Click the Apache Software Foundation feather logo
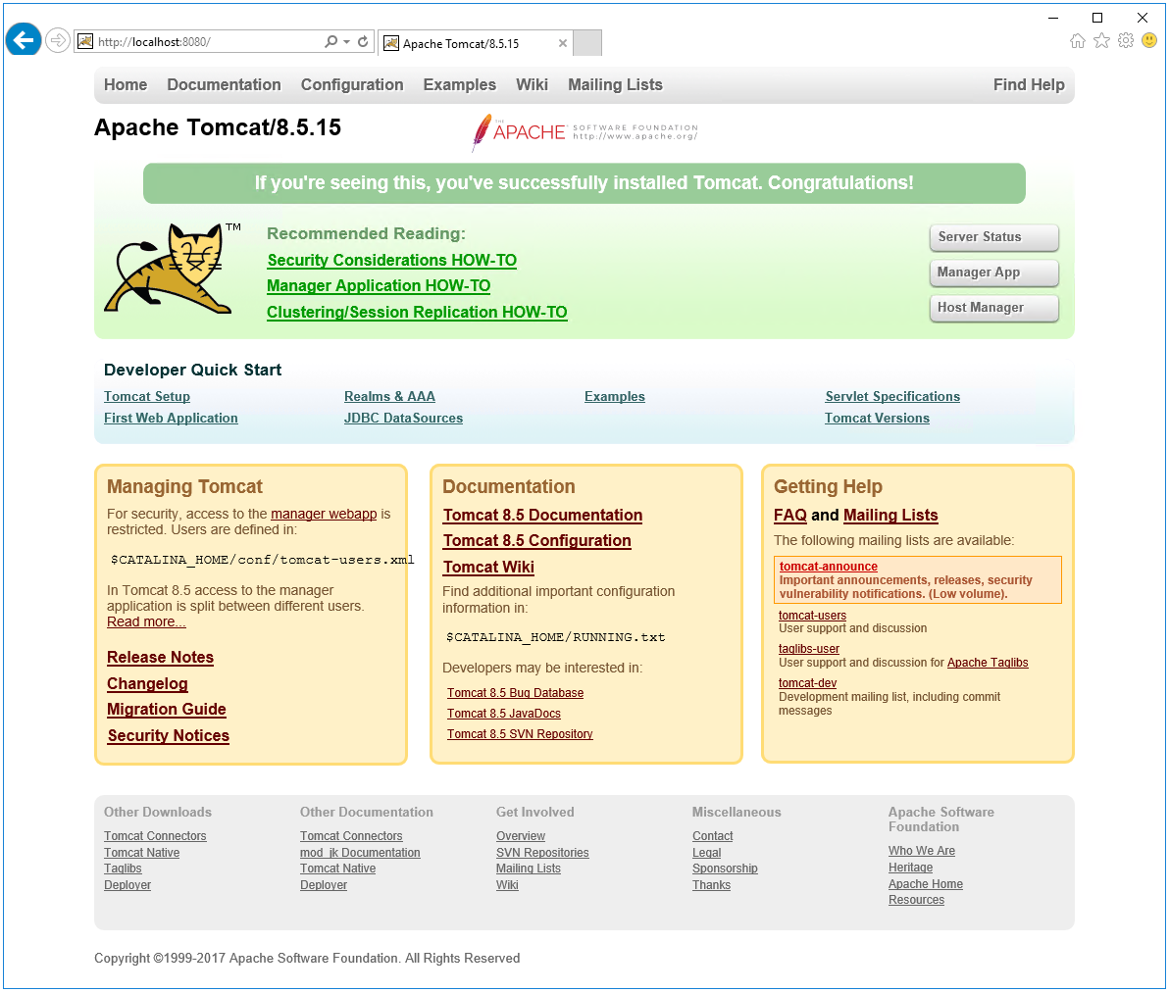The width and height of the screenshot is (1169, 993). (584, 132)
